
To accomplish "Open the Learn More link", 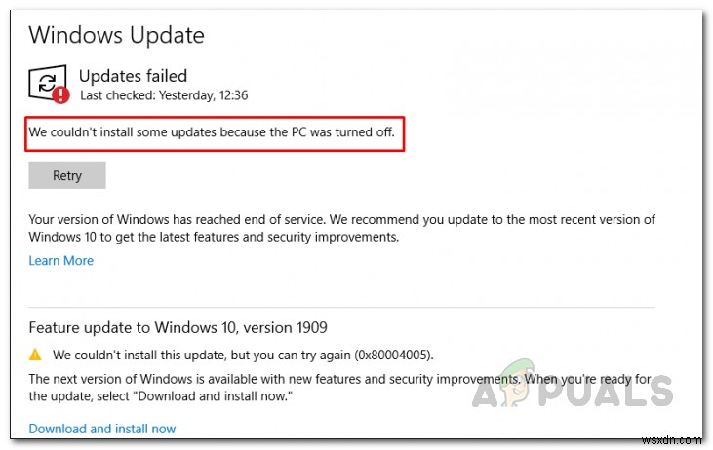I will [60, 261].
